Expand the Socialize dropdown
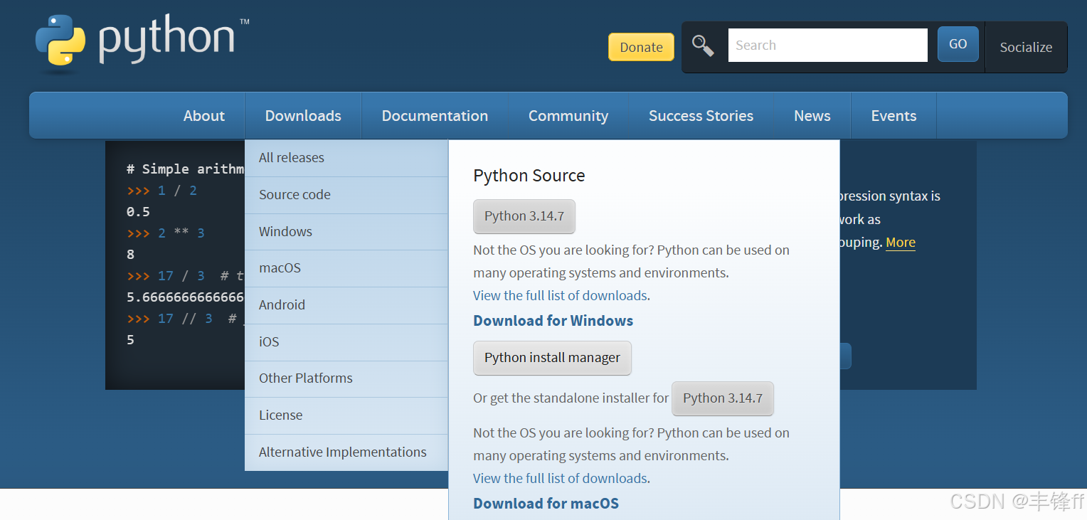This screenshot has height=520, width=1087. pyautogui.click(x=1026, y=47)
